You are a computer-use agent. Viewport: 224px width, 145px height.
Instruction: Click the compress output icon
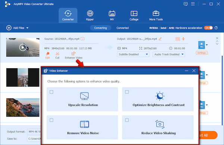(x=183, y=39)
